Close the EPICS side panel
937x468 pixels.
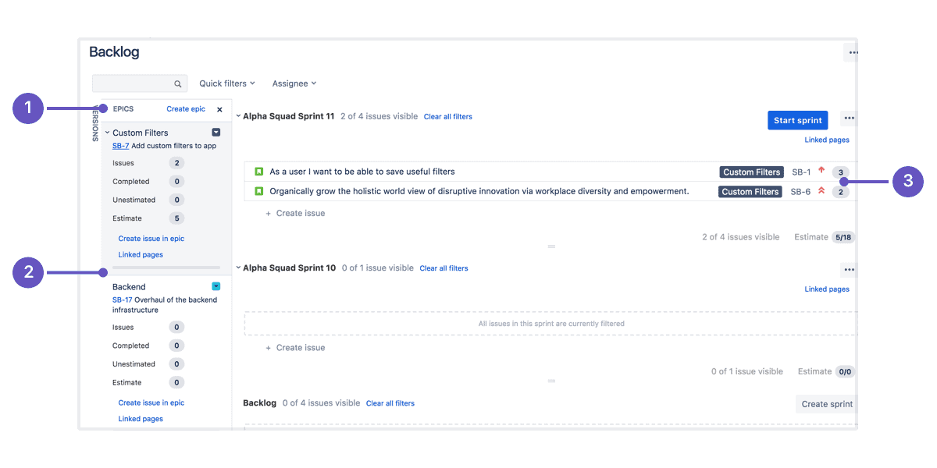click(x=219, y=109)
